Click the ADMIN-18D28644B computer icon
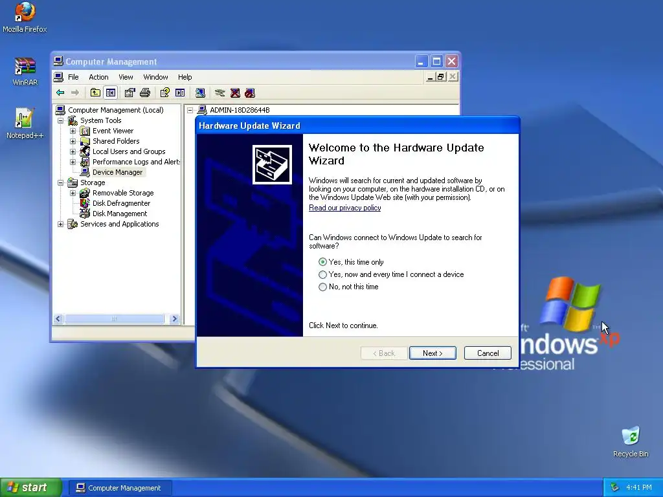The image size is (663, 497). click(202, 110)
